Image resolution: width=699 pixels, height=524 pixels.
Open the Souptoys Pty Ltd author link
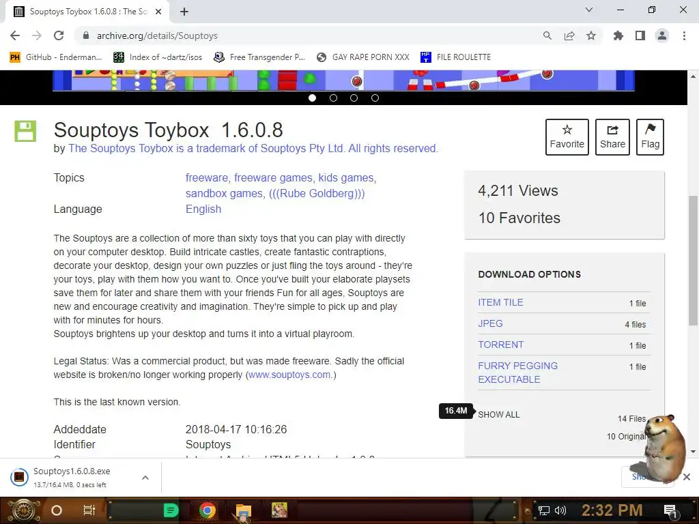tap(253, 148)
